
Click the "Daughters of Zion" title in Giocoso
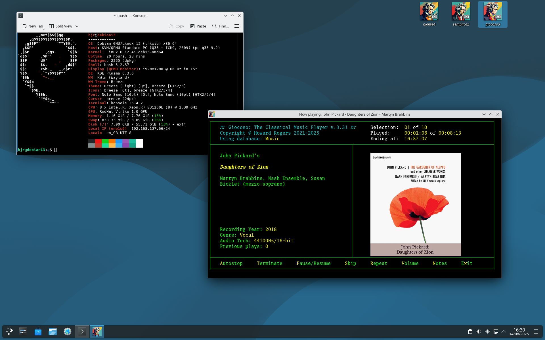click(x=244, y=167)
